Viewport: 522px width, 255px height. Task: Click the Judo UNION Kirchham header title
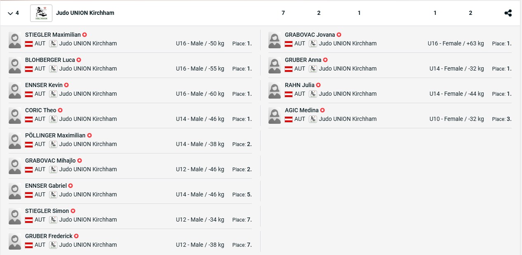pyautogui.click(x=85, y=13)
